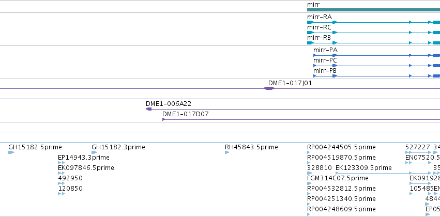Viewport: 440px width, 217px height.
Task: Click the EP14943.3prime label
Action: (x=84, y=158)
